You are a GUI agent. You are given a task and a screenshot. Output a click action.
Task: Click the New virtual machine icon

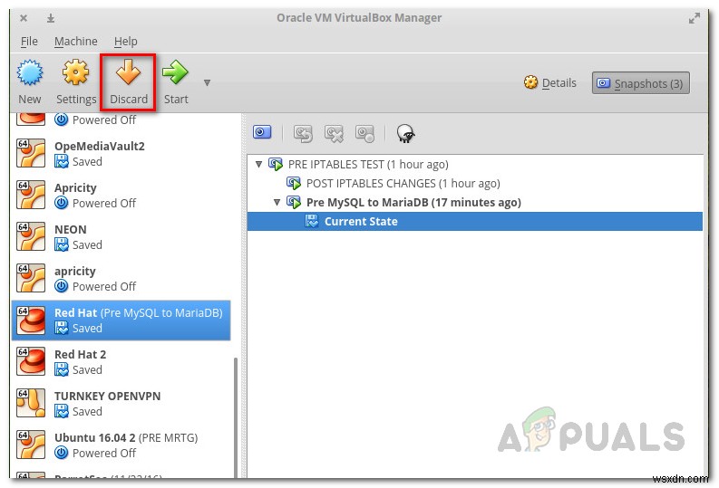click(30, 72)
